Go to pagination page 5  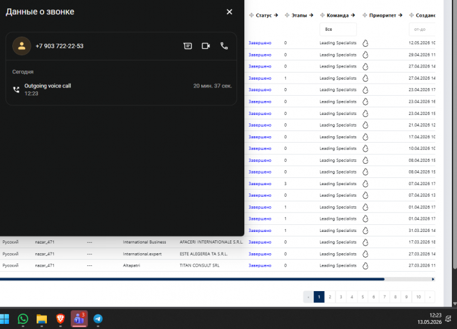point(363,297)
